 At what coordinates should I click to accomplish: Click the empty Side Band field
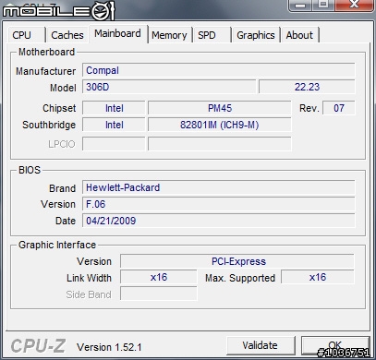(x=159, y=294)
